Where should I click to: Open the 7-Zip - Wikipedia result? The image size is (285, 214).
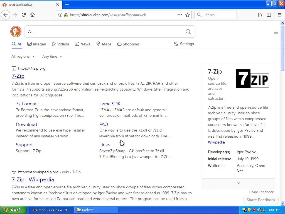coord(33,179)
